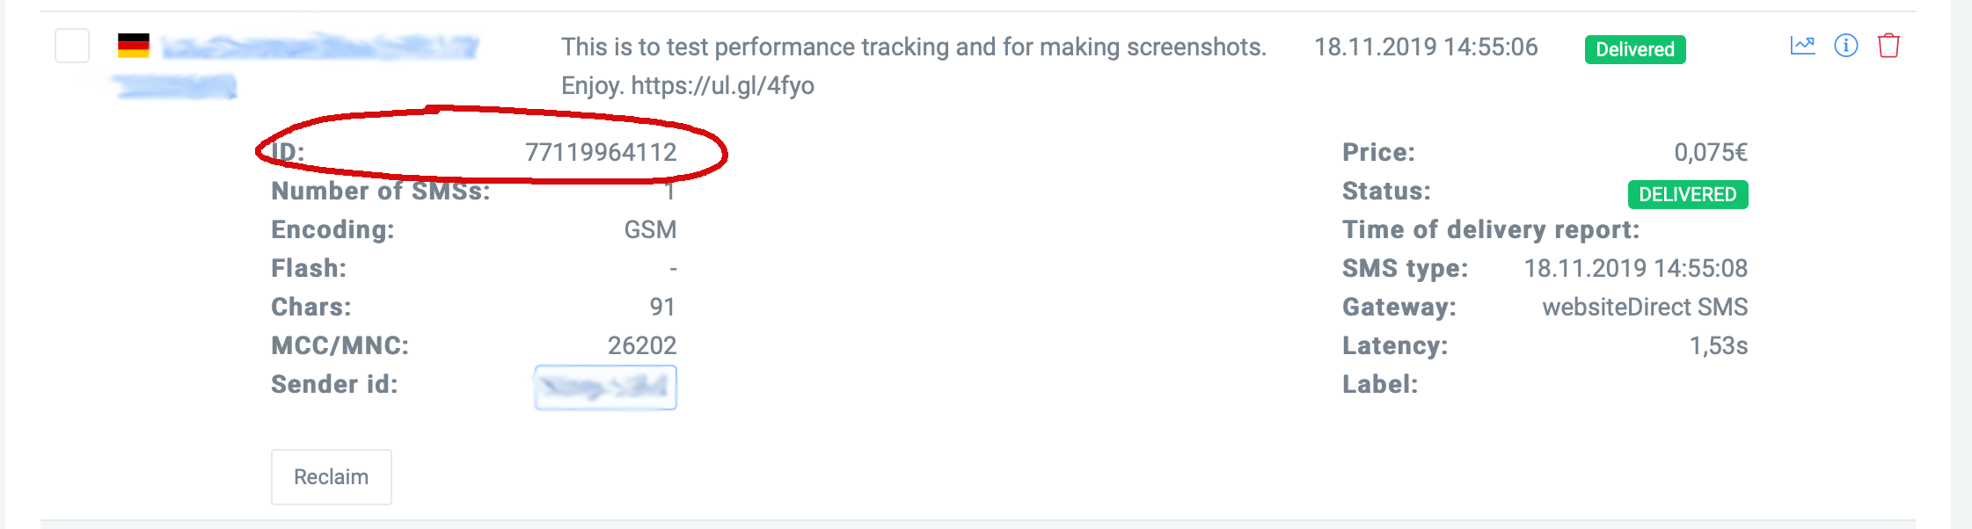Viewport: 1972px width, 529px height.
Task: Tick the message row checkbox
Action: tap(72, 46)
